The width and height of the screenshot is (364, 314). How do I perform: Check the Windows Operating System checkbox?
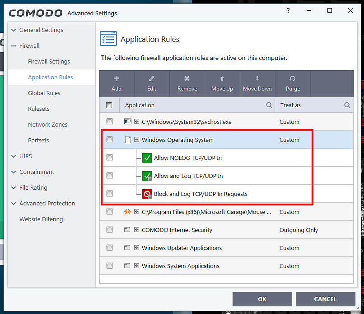pos(109,139)
